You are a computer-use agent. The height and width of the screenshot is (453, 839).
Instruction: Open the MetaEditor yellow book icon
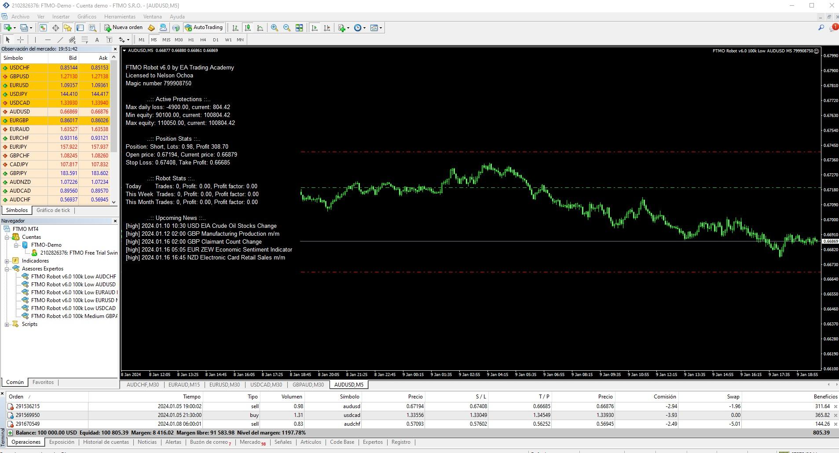point(151,28)
